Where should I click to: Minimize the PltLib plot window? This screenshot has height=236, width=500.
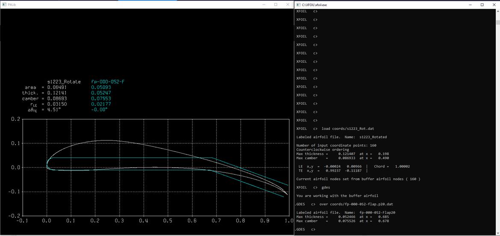[x=264, y=4]
